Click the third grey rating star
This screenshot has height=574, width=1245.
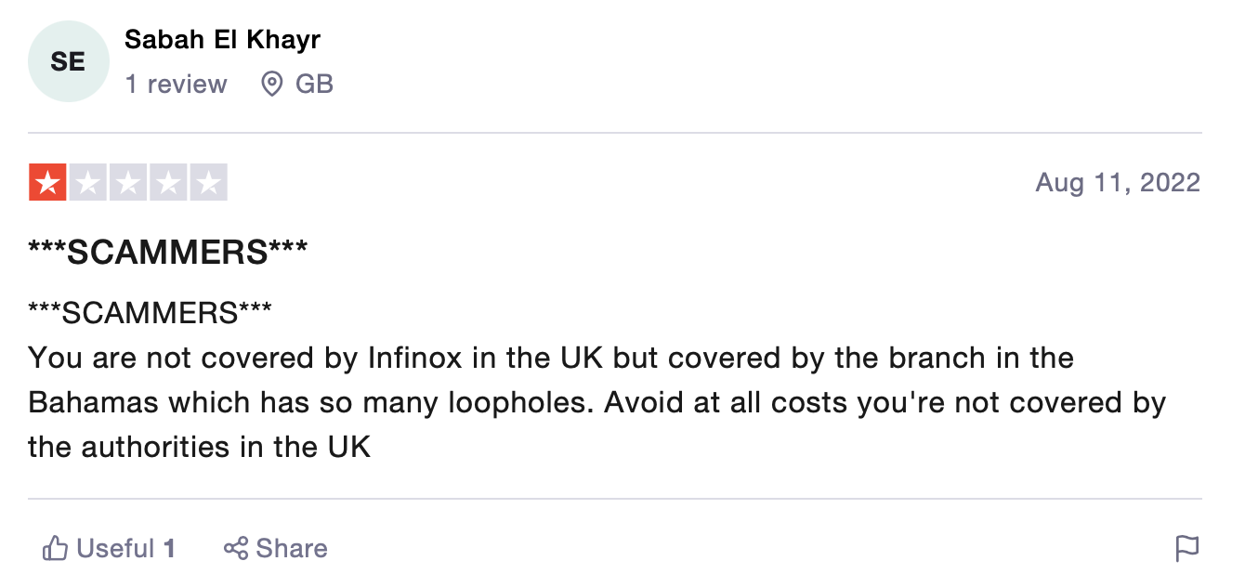click(x=128, y=183)
